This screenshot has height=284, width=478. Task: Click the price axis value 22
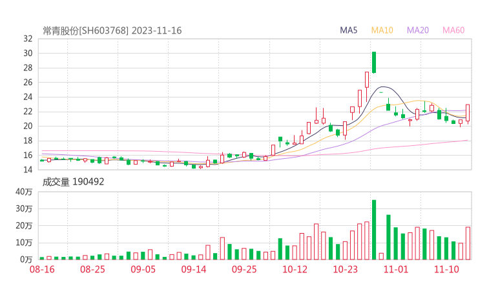coord(28,112)
